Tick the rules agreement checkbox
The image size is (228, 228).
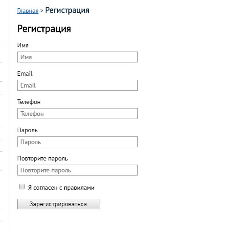click(22, 187)
